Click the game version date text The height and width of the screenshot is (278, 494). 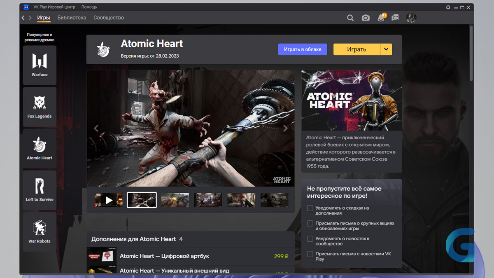(150, 56)
